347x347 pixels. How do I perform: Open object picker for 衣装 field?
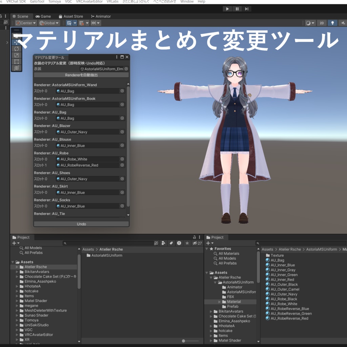point(126,69)
